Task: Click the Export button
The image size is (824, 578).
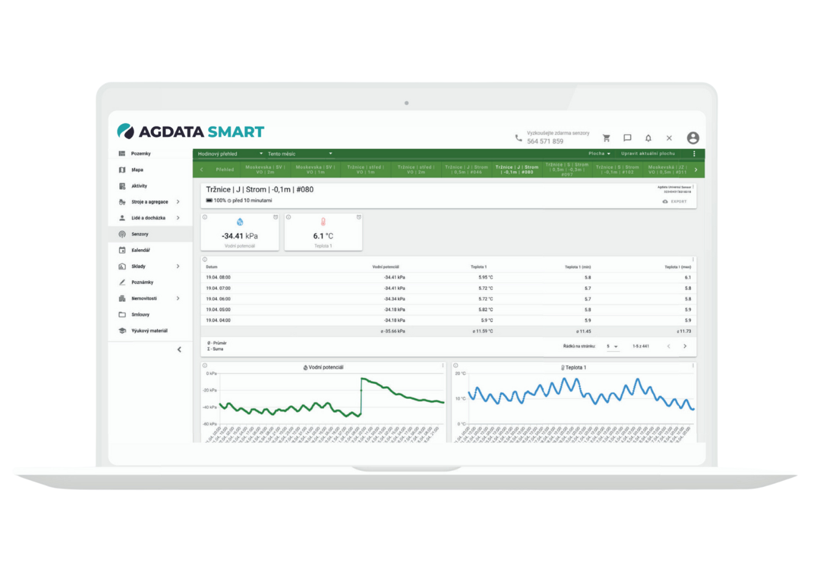Action: click(x=675, y=202)
